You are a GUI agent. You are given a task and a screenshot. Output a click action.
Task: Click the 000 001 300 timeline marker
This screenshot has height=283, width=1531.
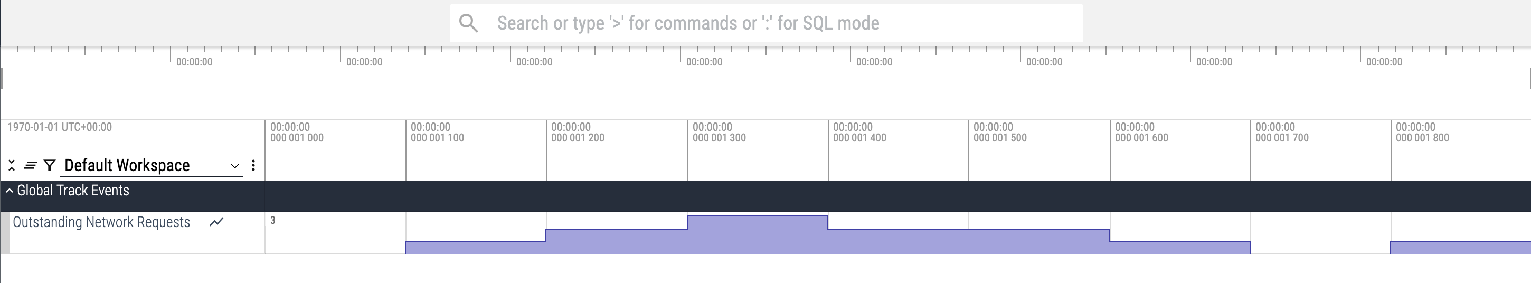pyautogui.click(x=719, y=138)
